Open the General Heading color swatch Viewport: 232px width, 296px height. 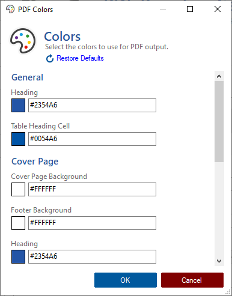[x=18, y=105]
